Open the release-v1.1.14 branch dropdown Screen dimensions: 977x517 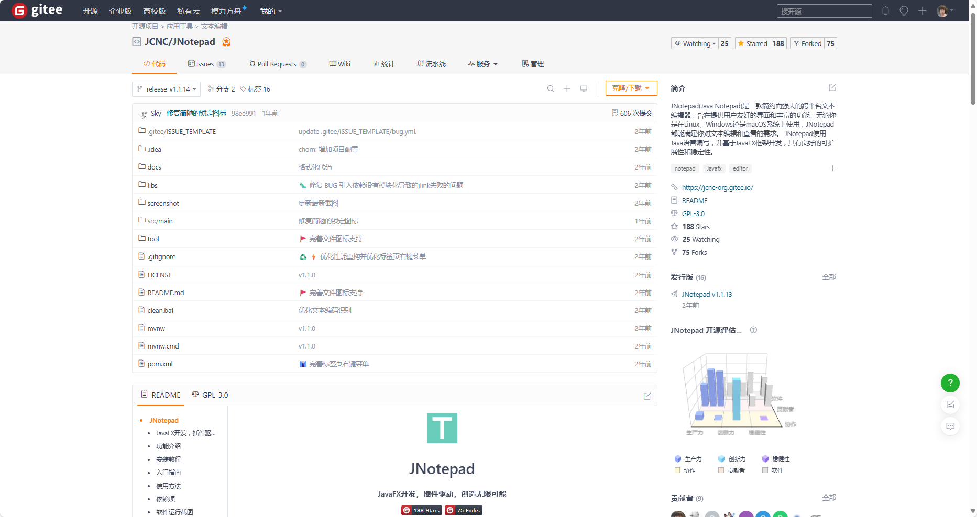coord(167,89)
